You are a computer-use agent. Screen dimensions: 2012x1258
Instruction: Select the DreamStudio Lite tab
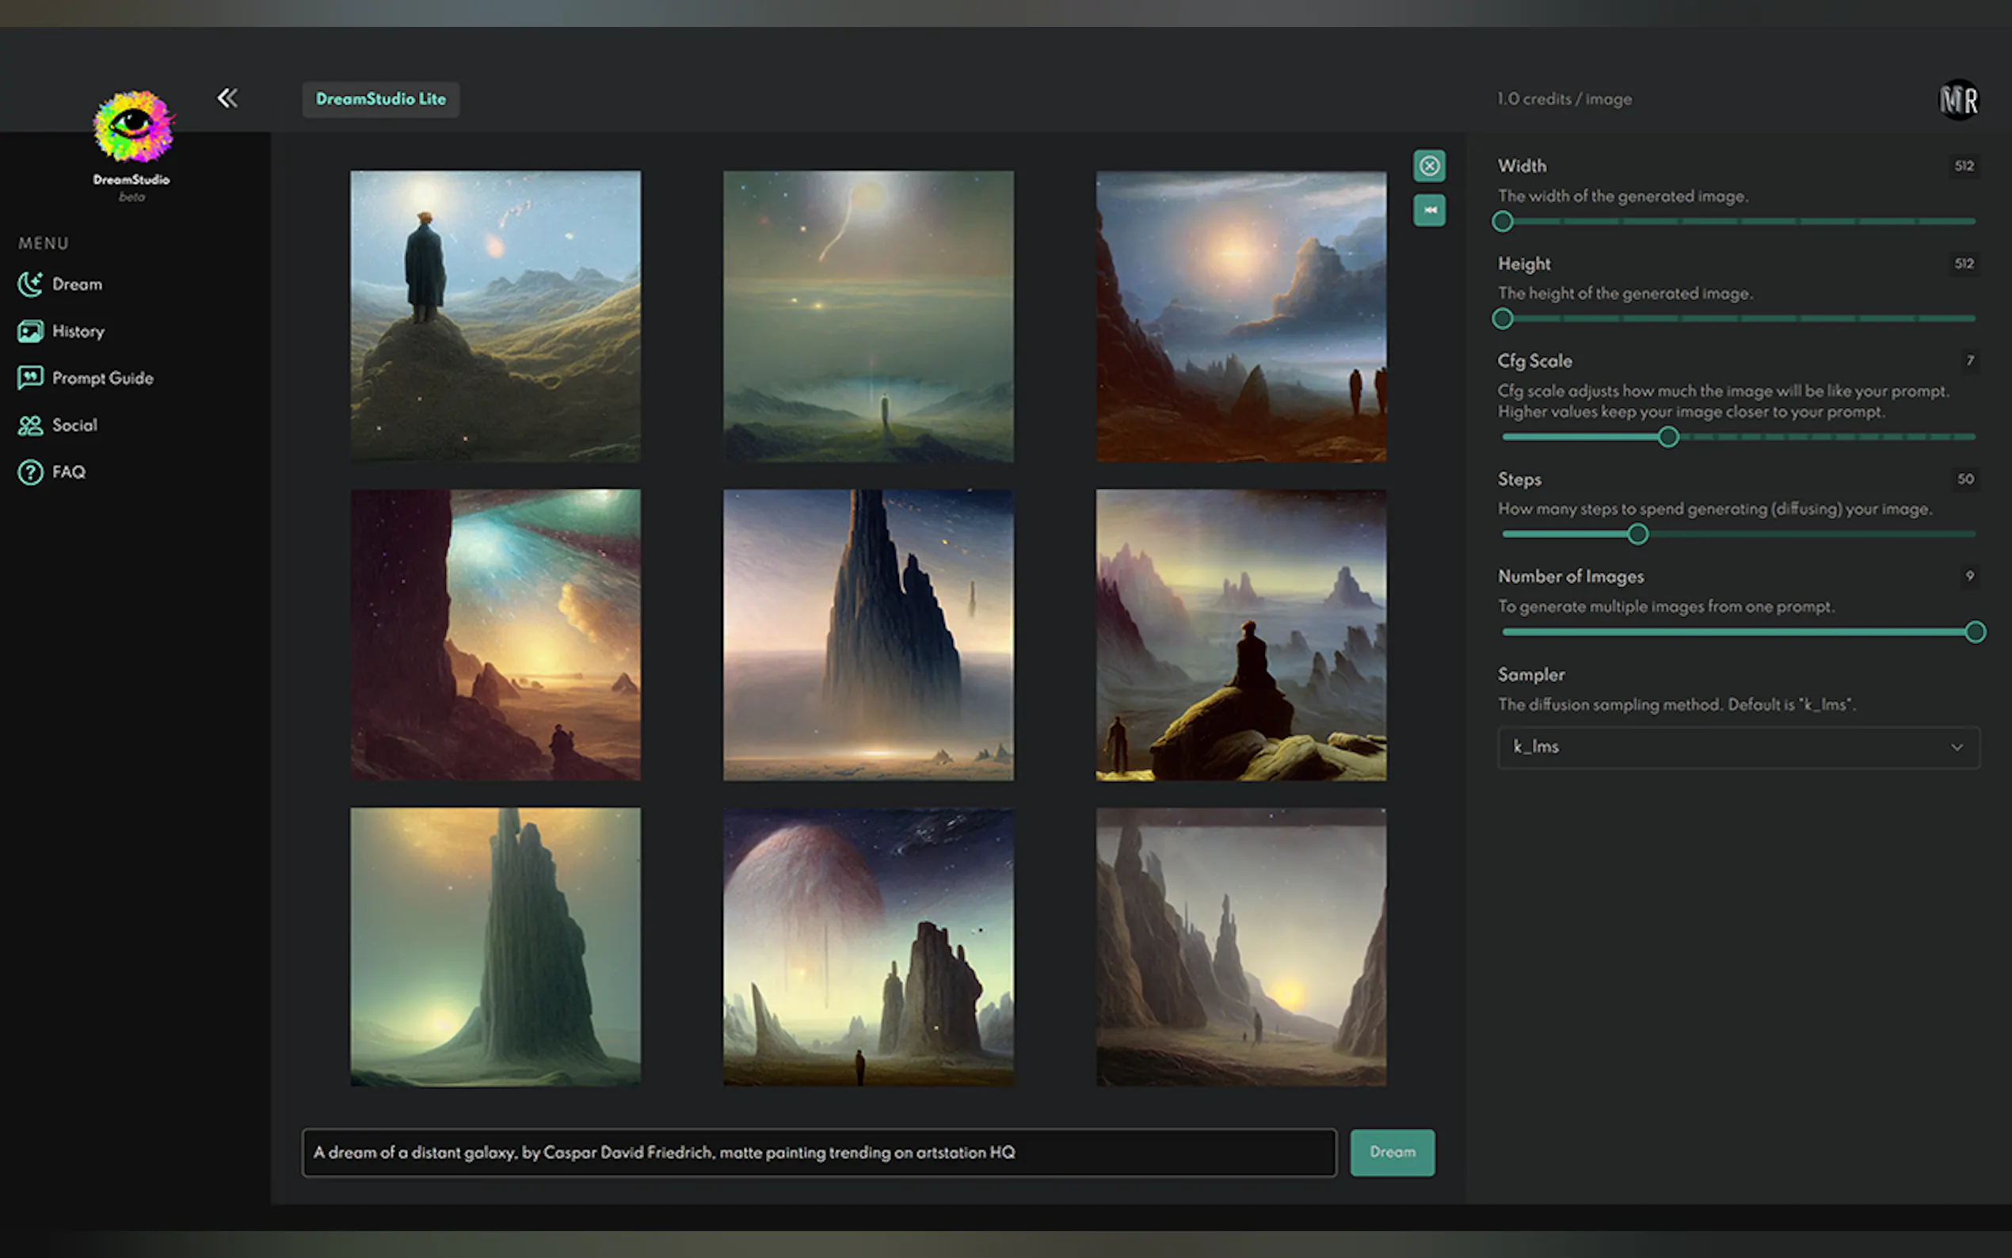(x=381, y=99)
